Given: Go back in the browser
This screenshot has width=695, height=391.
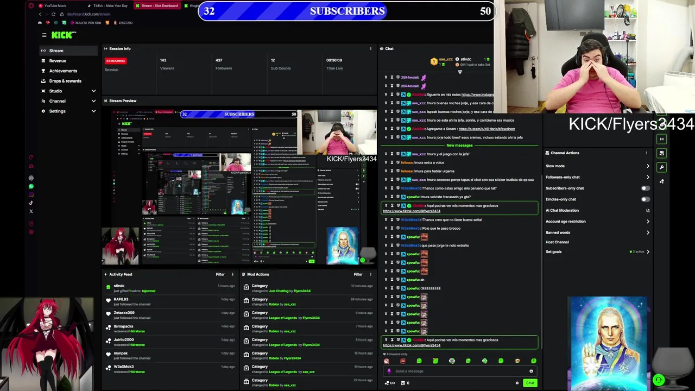Looking at the screenshot, I should pos(39,14).
